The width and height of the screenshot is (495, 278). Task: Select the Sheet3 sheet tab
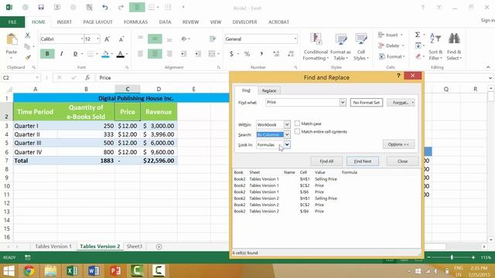(x=134, y=246)
